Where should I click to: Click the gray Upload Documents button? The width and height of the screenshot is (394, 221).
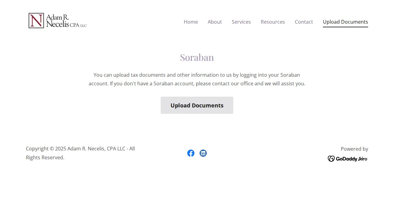197,105
